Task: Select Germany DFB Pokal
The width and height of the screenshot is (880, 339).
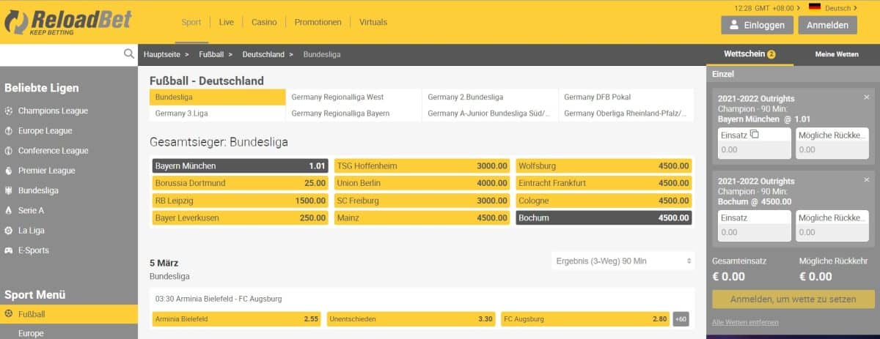Action: tap(626, 97)
